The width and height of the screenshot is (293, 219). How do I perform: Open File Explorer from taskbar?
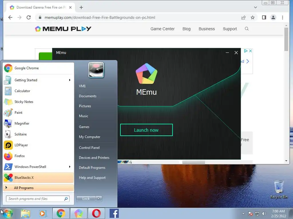pyautogui.click(x=25, y=213)
